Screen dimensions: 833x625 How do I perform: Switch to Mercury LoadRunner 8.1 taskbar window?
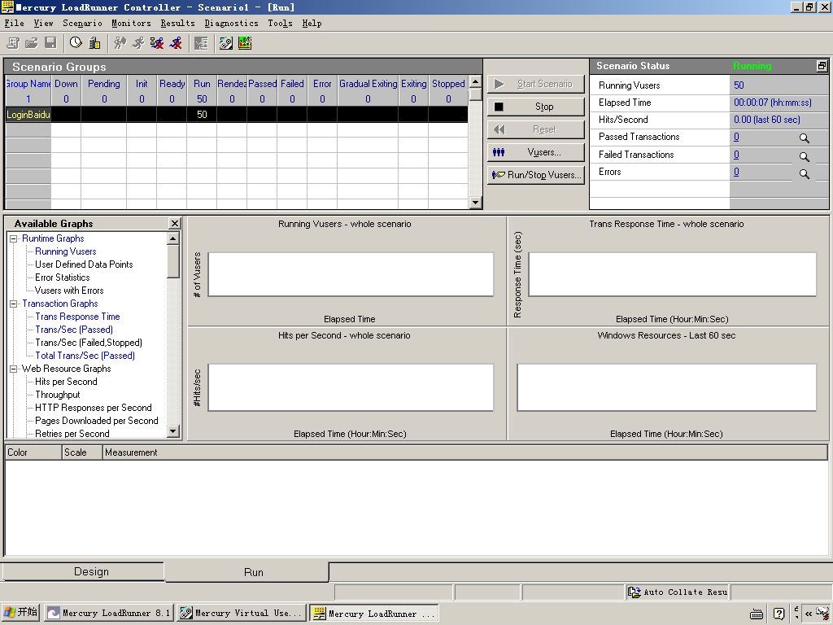coord(109,613)
